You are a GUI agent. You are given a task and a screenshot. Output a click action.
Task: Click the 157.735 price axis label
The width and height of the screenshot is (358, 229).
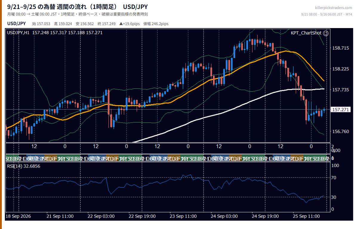[340, 90]
